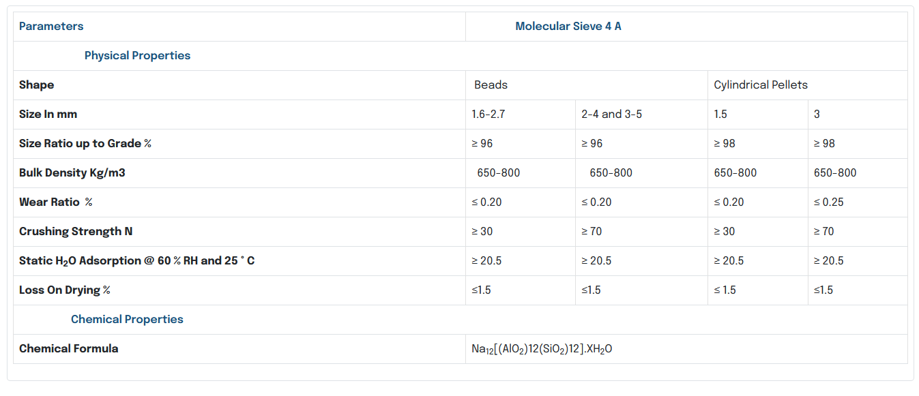Viewport: 919px width, 396px height.
Task: Select the Static H2O Adsorption row label
Action: 136,261
